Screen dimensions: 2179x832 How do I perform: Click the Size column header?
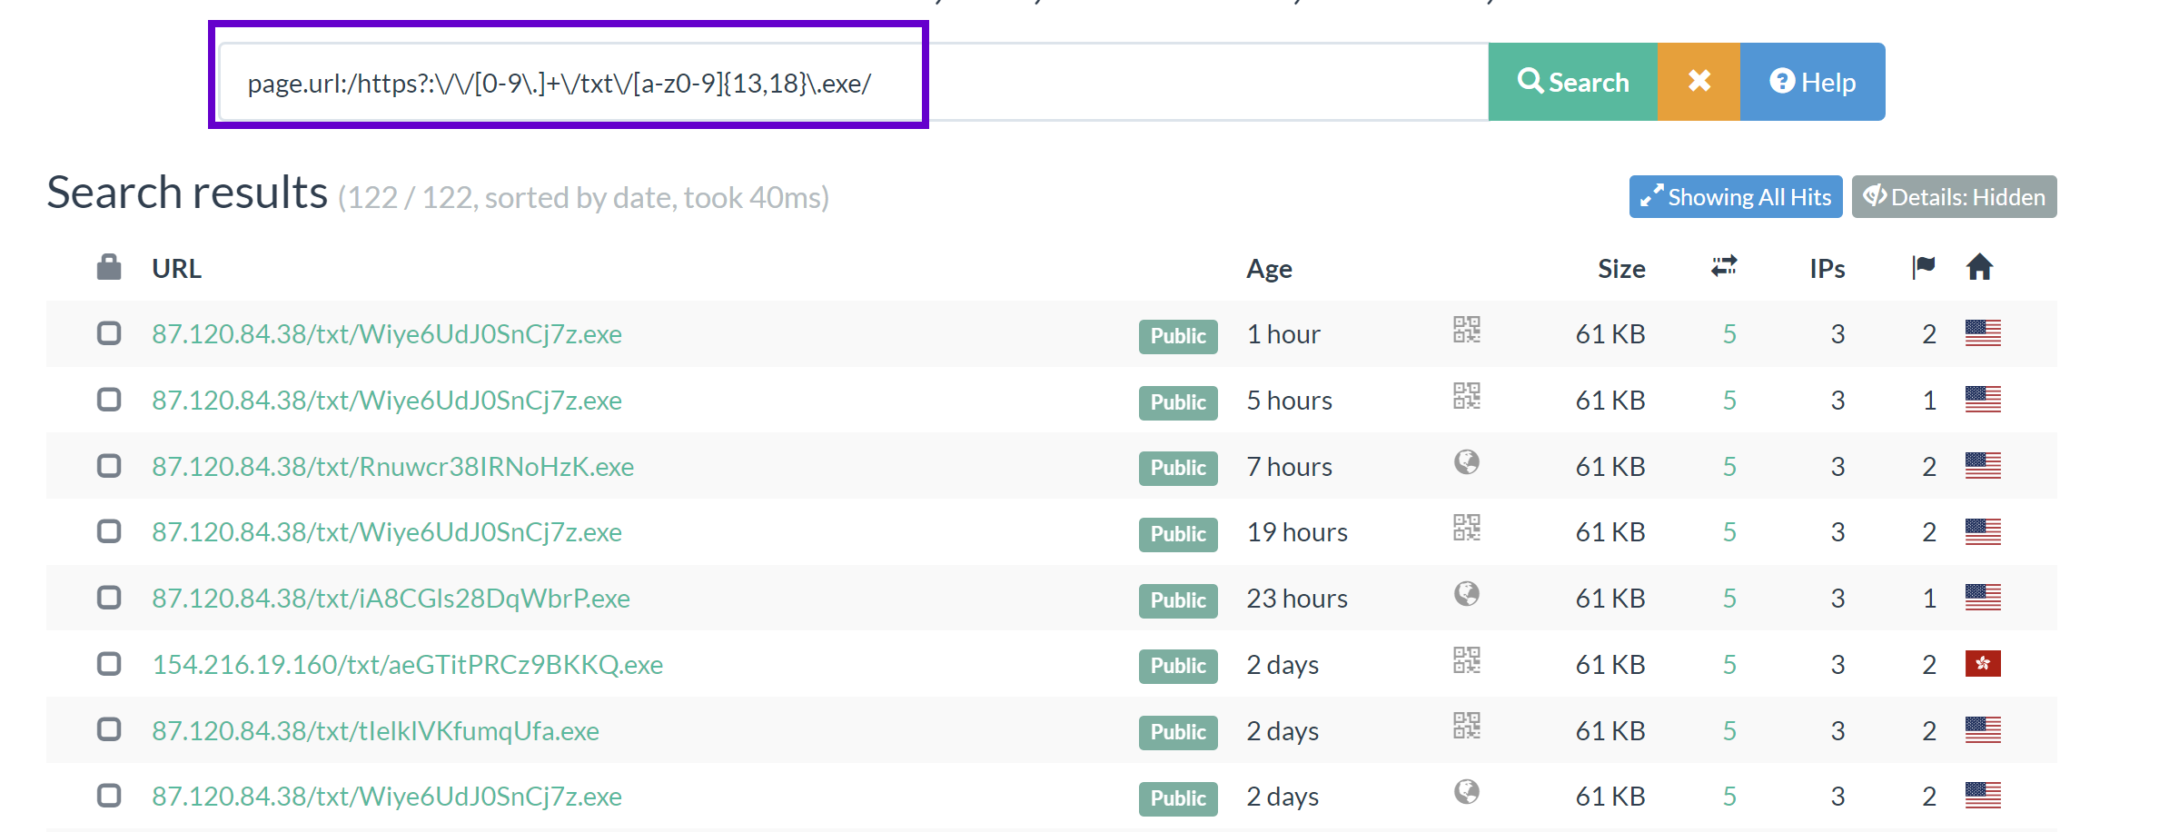click(x=1621, y=269)
